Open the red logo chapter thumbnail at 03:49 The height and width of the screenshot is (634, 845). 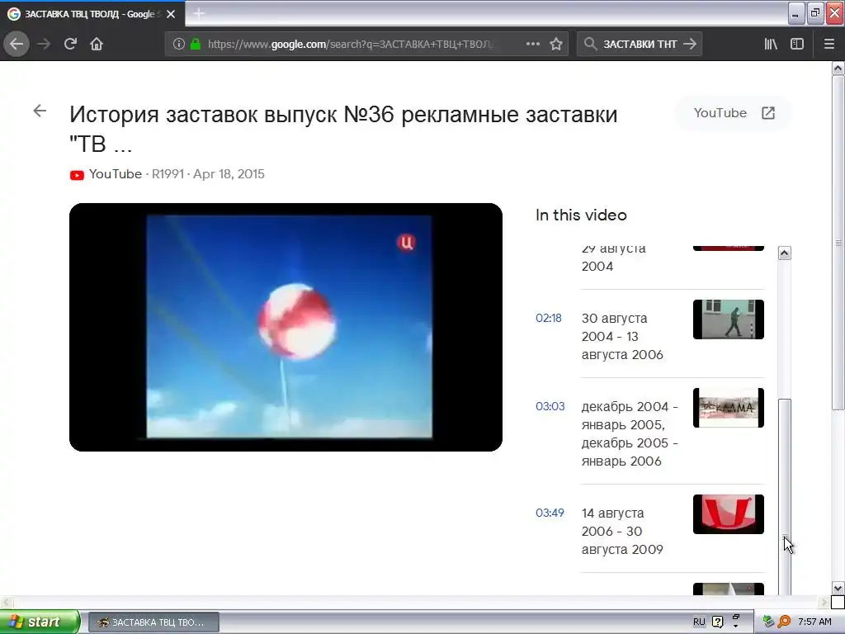point(729,514)
